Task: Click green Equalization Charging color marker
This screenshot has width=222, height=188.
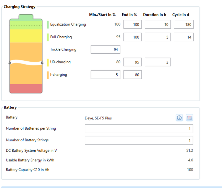Action: (x=48, y=25)
